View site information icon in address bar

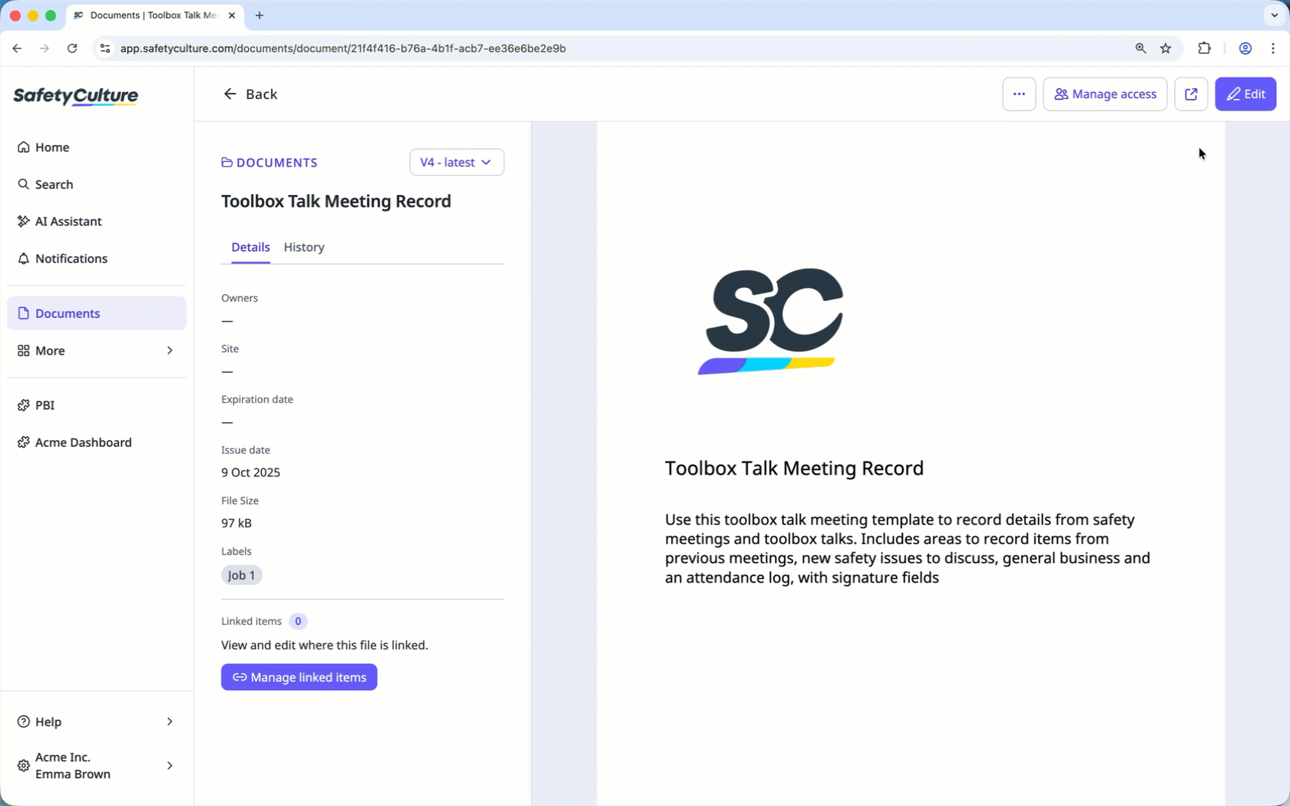[x=105, y=48]
